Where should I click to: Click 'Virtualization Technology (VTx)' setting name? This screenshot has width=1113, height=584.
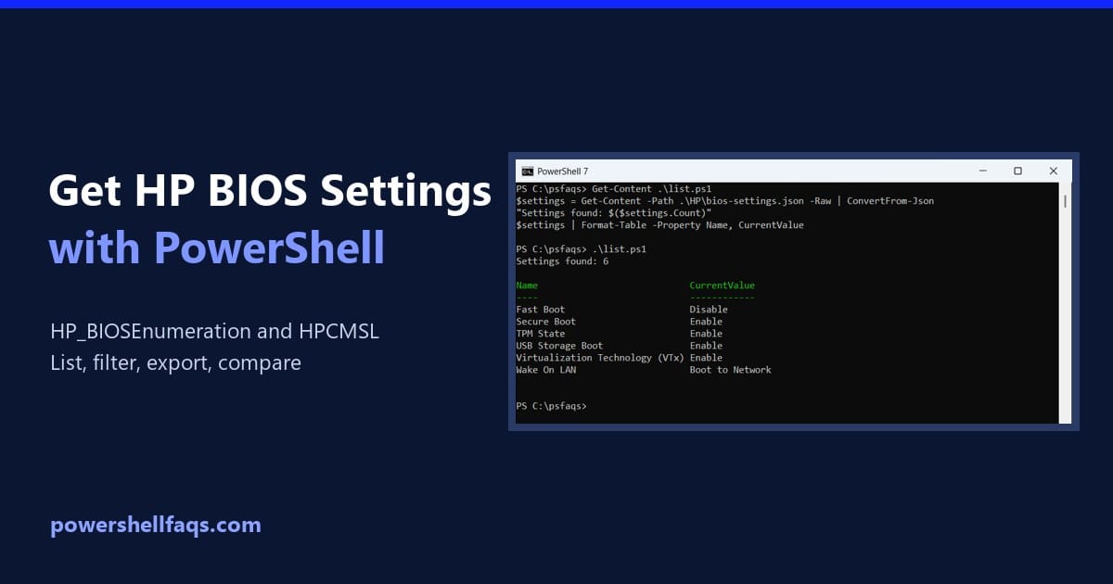coord(600,358)
